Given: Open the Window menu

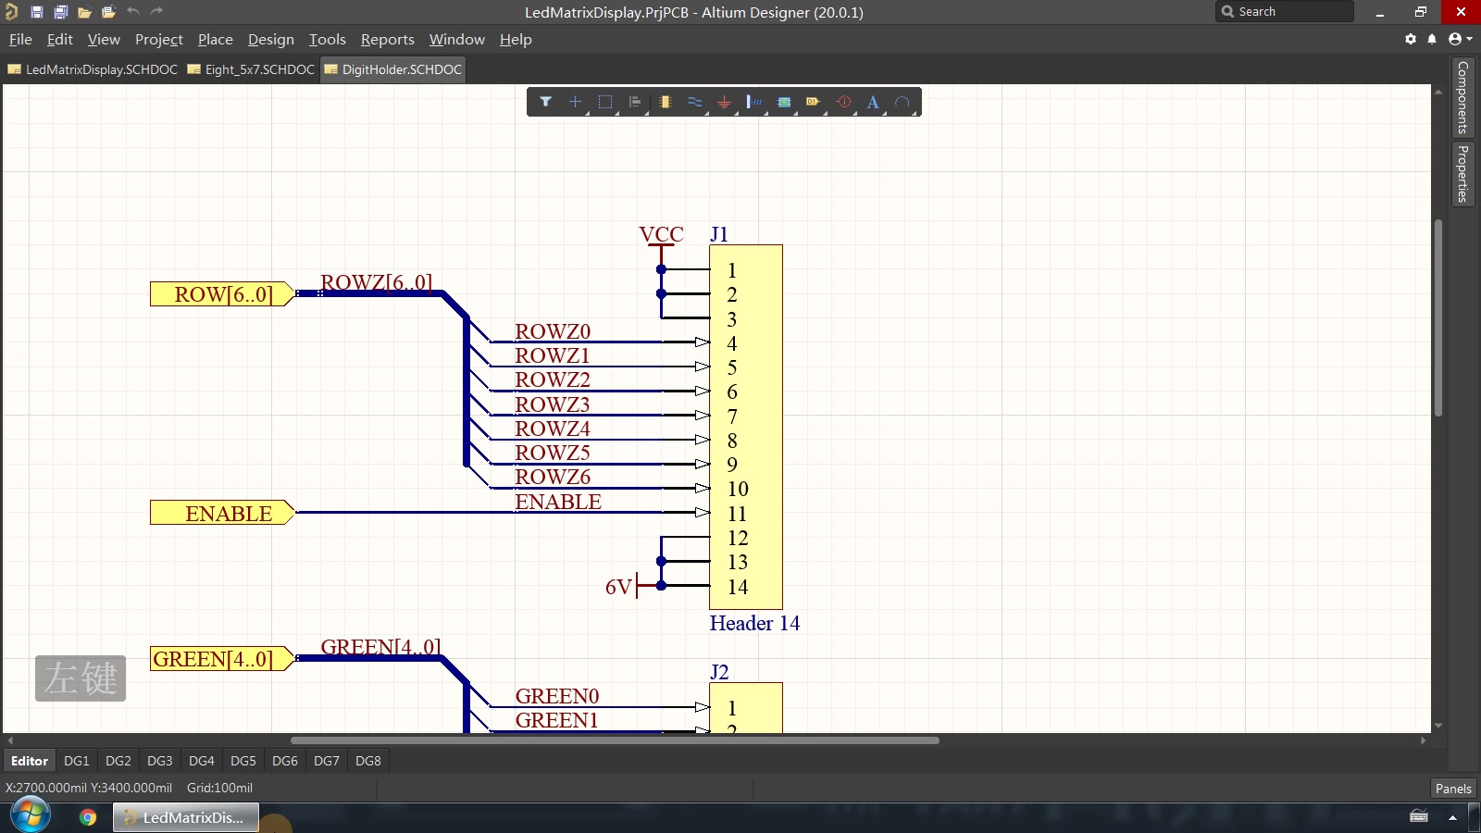Looking at the screenshot, I should point(457,39).
